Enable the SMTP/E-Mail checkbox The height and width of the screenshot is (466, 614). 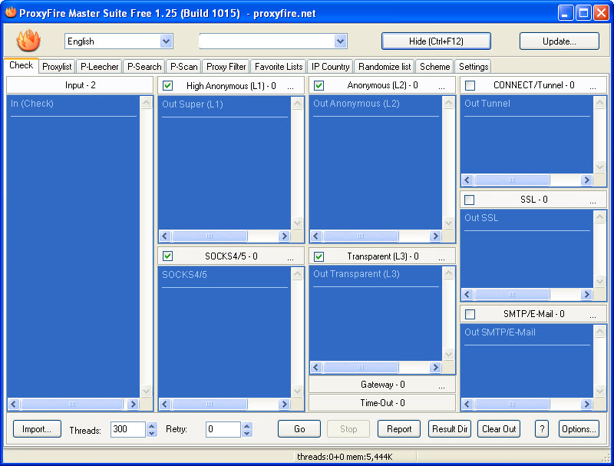pyautogui.click(x=470, y=314)
